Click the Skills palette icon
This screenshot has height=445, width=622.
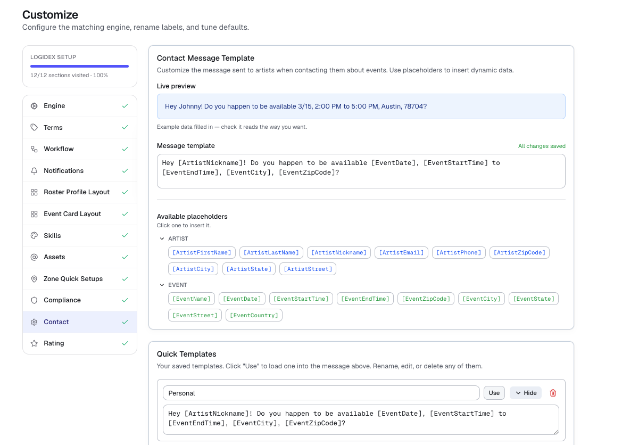[34, 235]
